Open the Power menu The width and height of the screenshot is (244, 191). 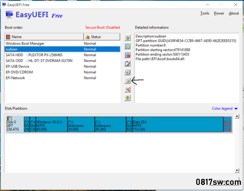219,13
